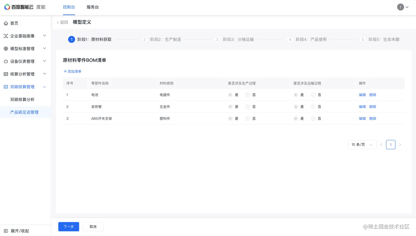Click the 添加清单 link
Screen dimensions: 416x236
(x=74, y=71)
